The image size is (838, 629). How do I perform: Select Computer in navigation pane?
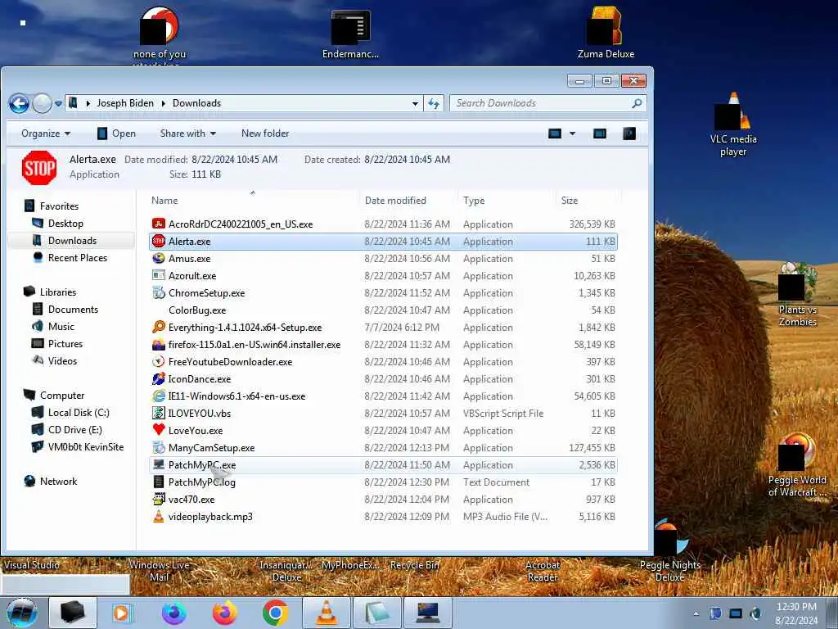tap(54, 396)
